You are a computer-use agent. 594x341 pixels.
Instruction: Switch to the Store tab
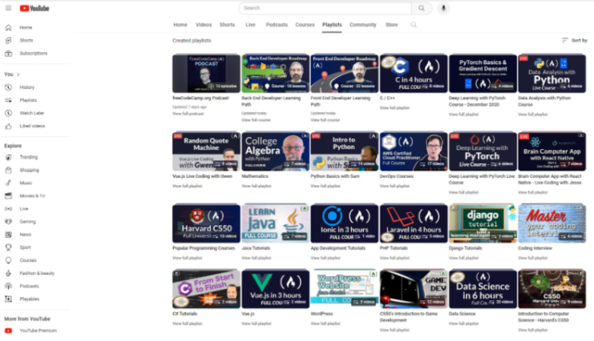(x=392, y=25)
